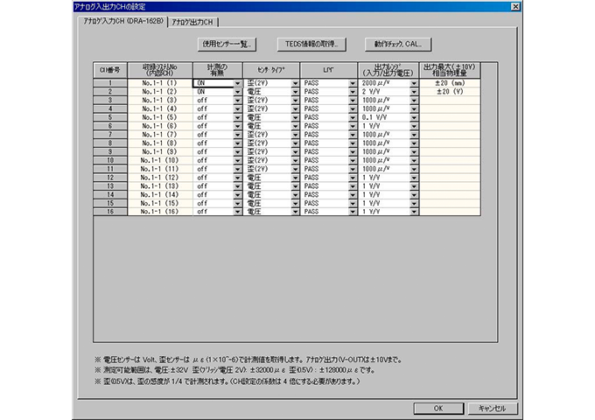
Task: Click cell No.1-1 (10)
Action: pos(160,160)
